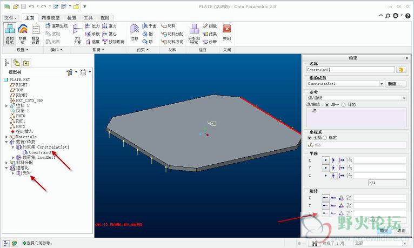Expand the 设置 ribbon group menu

pos(23,50)
